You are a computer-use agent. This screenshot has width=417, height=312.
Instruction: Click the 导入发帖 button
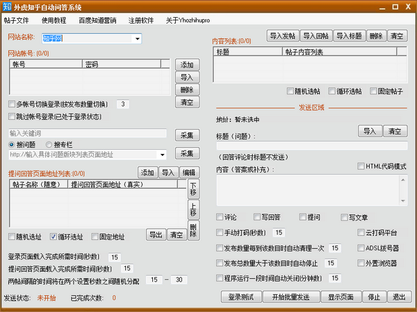(281, 35)
